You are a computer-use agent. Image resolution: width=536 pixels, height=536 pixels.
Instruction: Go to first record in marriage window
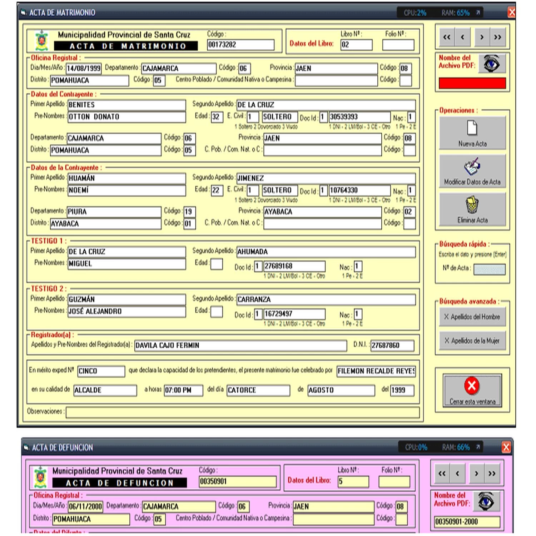[447, 37]
